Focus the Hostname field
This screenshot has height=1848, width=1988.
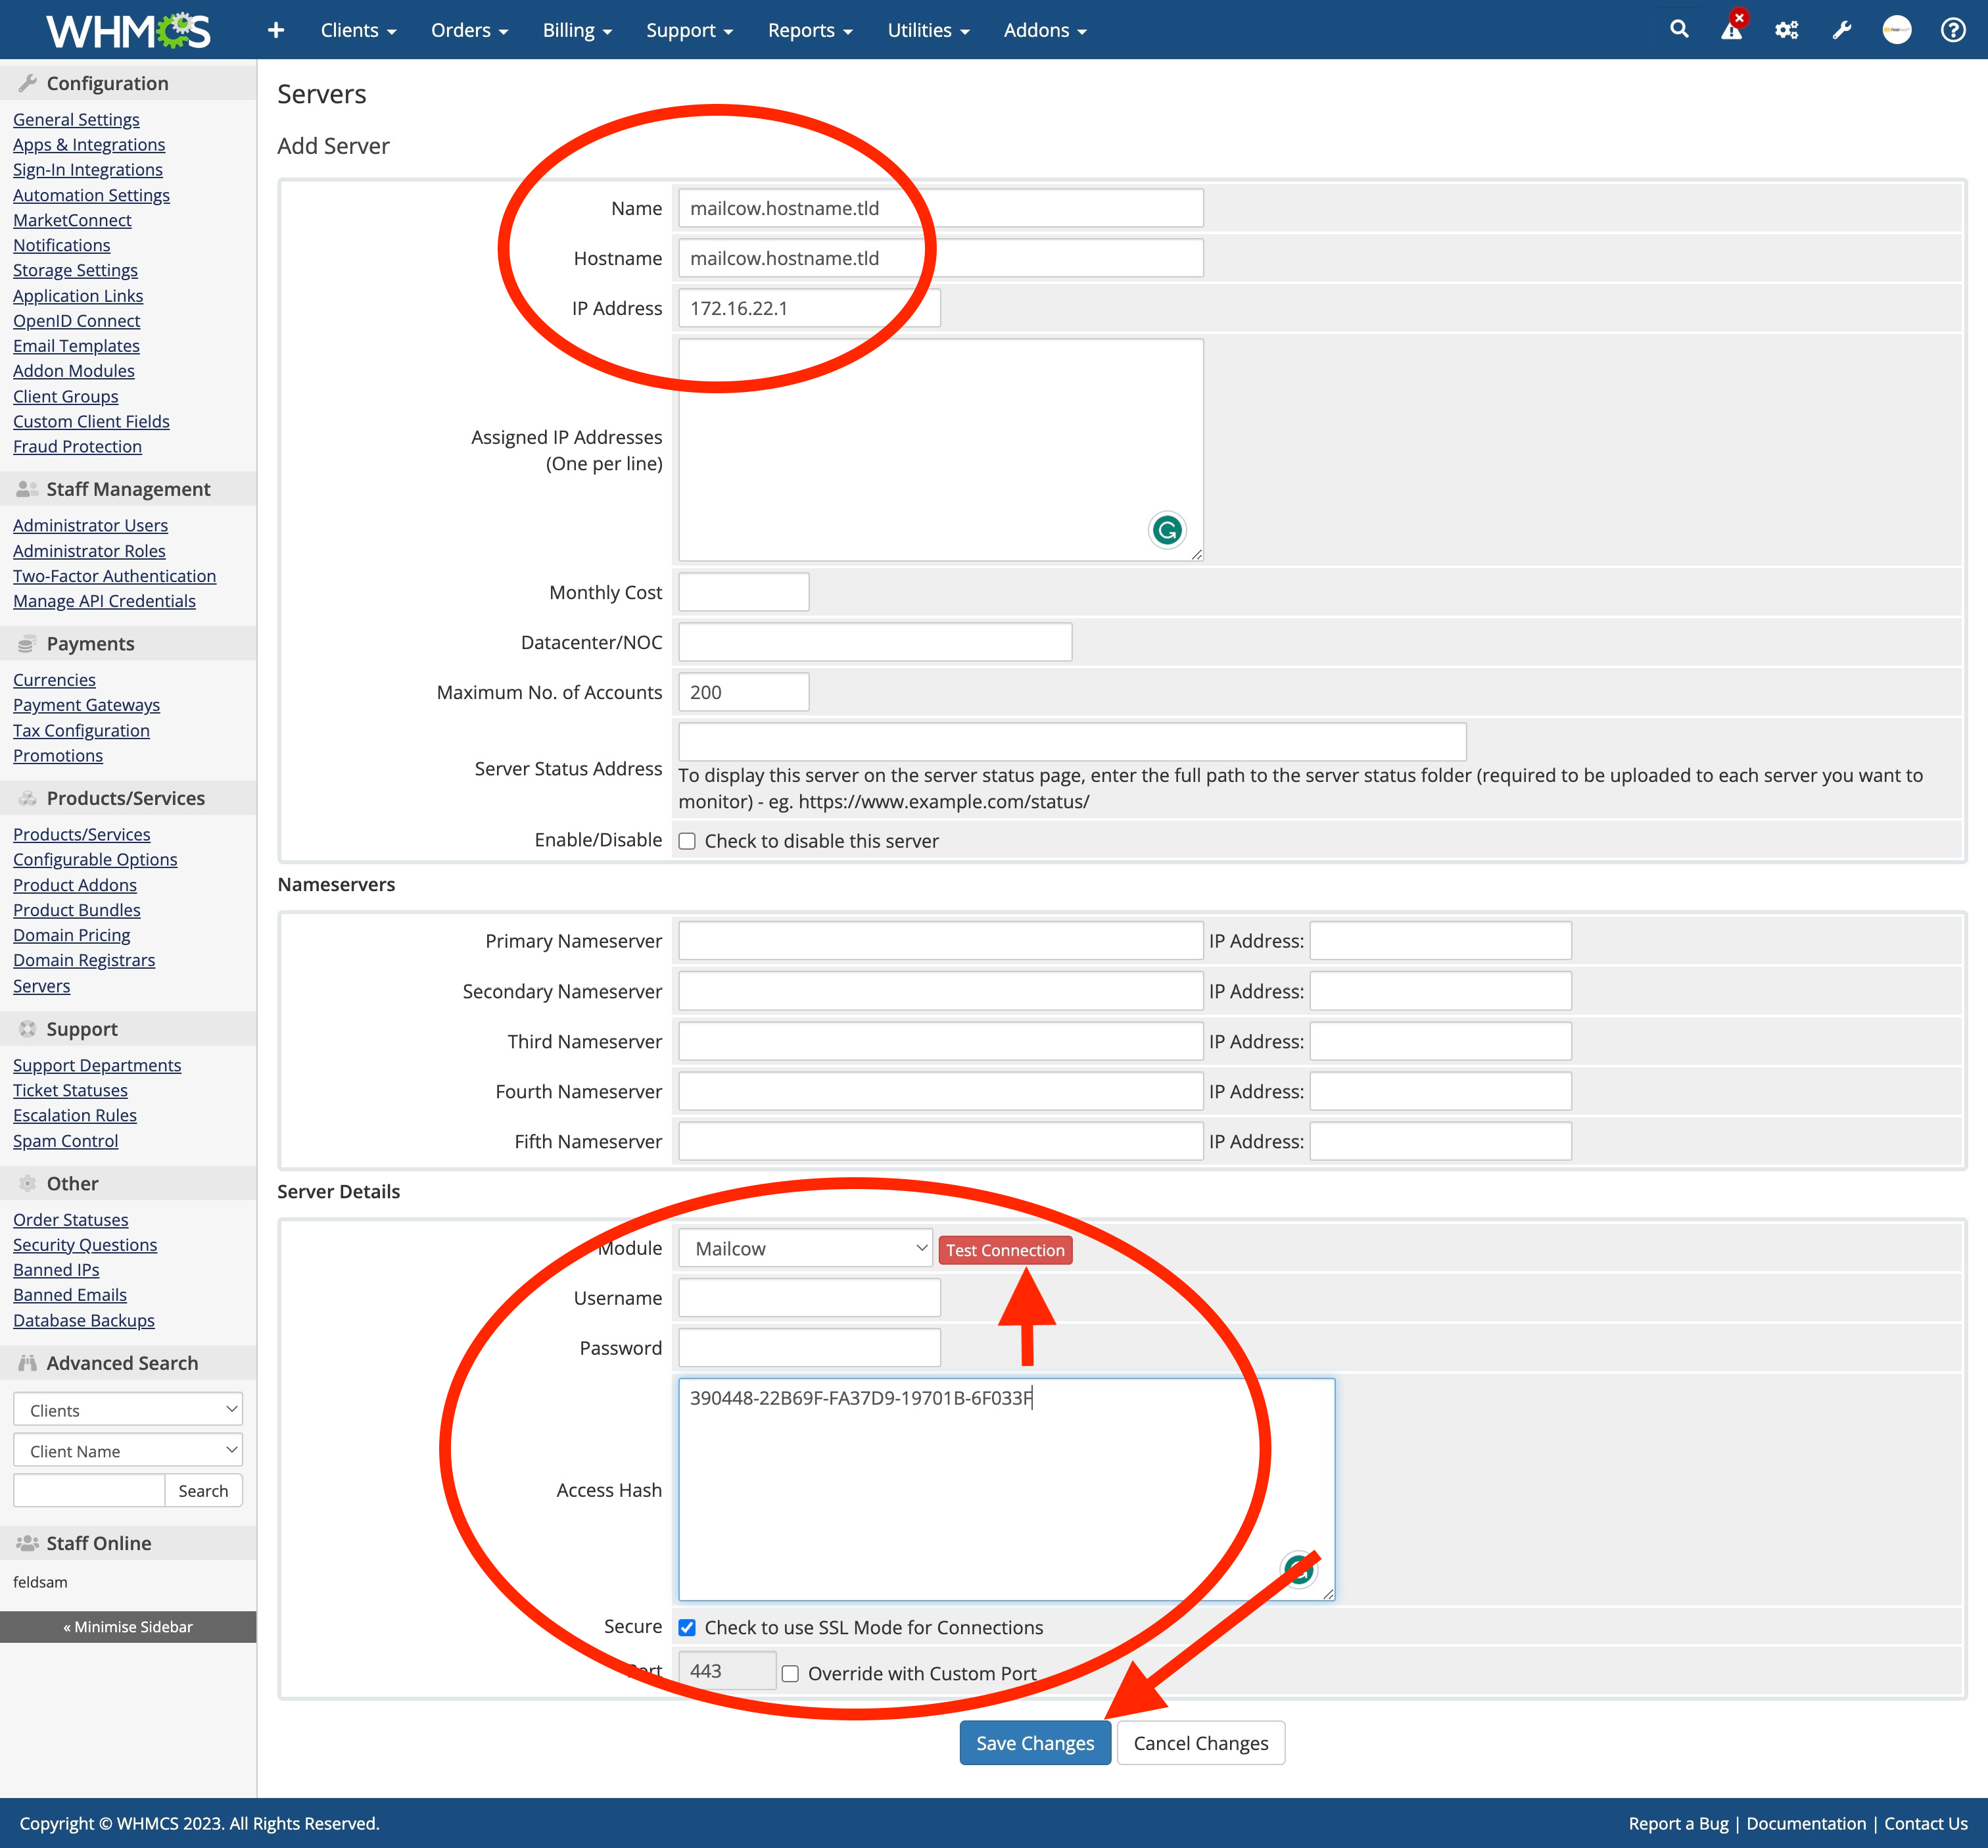tap(941, 258)
